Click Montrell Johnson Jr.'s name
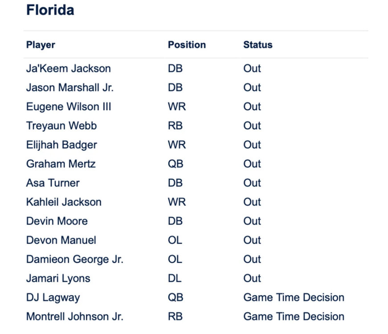 pos(74,317)
